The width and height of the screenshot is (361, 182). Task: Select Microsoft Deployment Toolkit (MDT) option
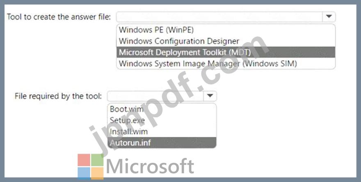coord(226,52)
